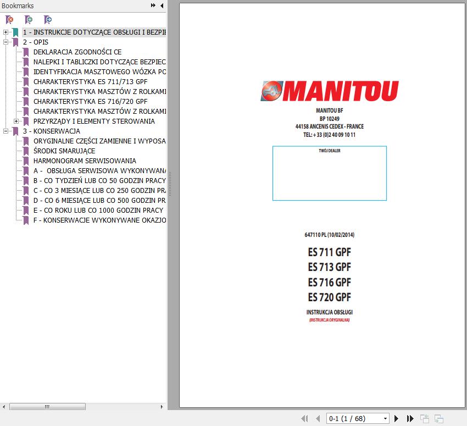Open 'D - CO 6 MIESIĄCE' bookmark
467x426 pixels.
99,201
